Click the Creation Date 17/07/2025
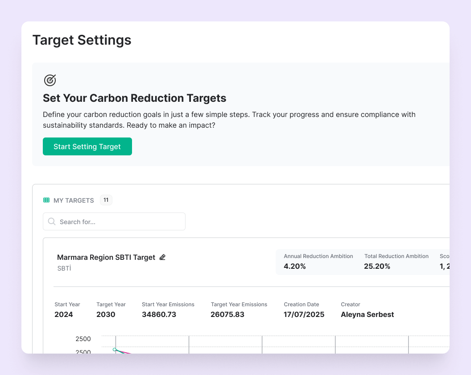Image resolution: width=471 pixels, height=375 pixels. (x=304, y=314)
